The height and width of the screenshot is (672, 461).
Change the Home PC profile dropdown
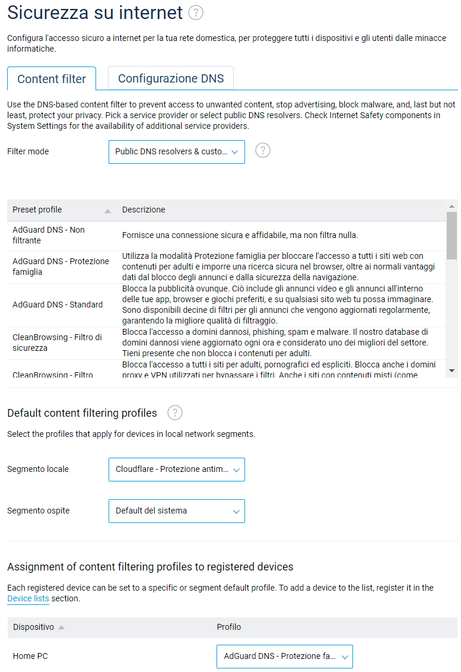click(x=285, y=657)
